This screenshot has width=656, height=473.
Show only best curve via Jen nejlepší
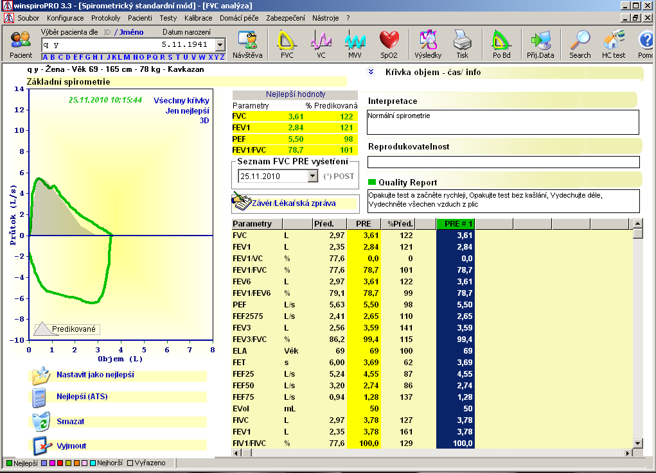point(187,111)
